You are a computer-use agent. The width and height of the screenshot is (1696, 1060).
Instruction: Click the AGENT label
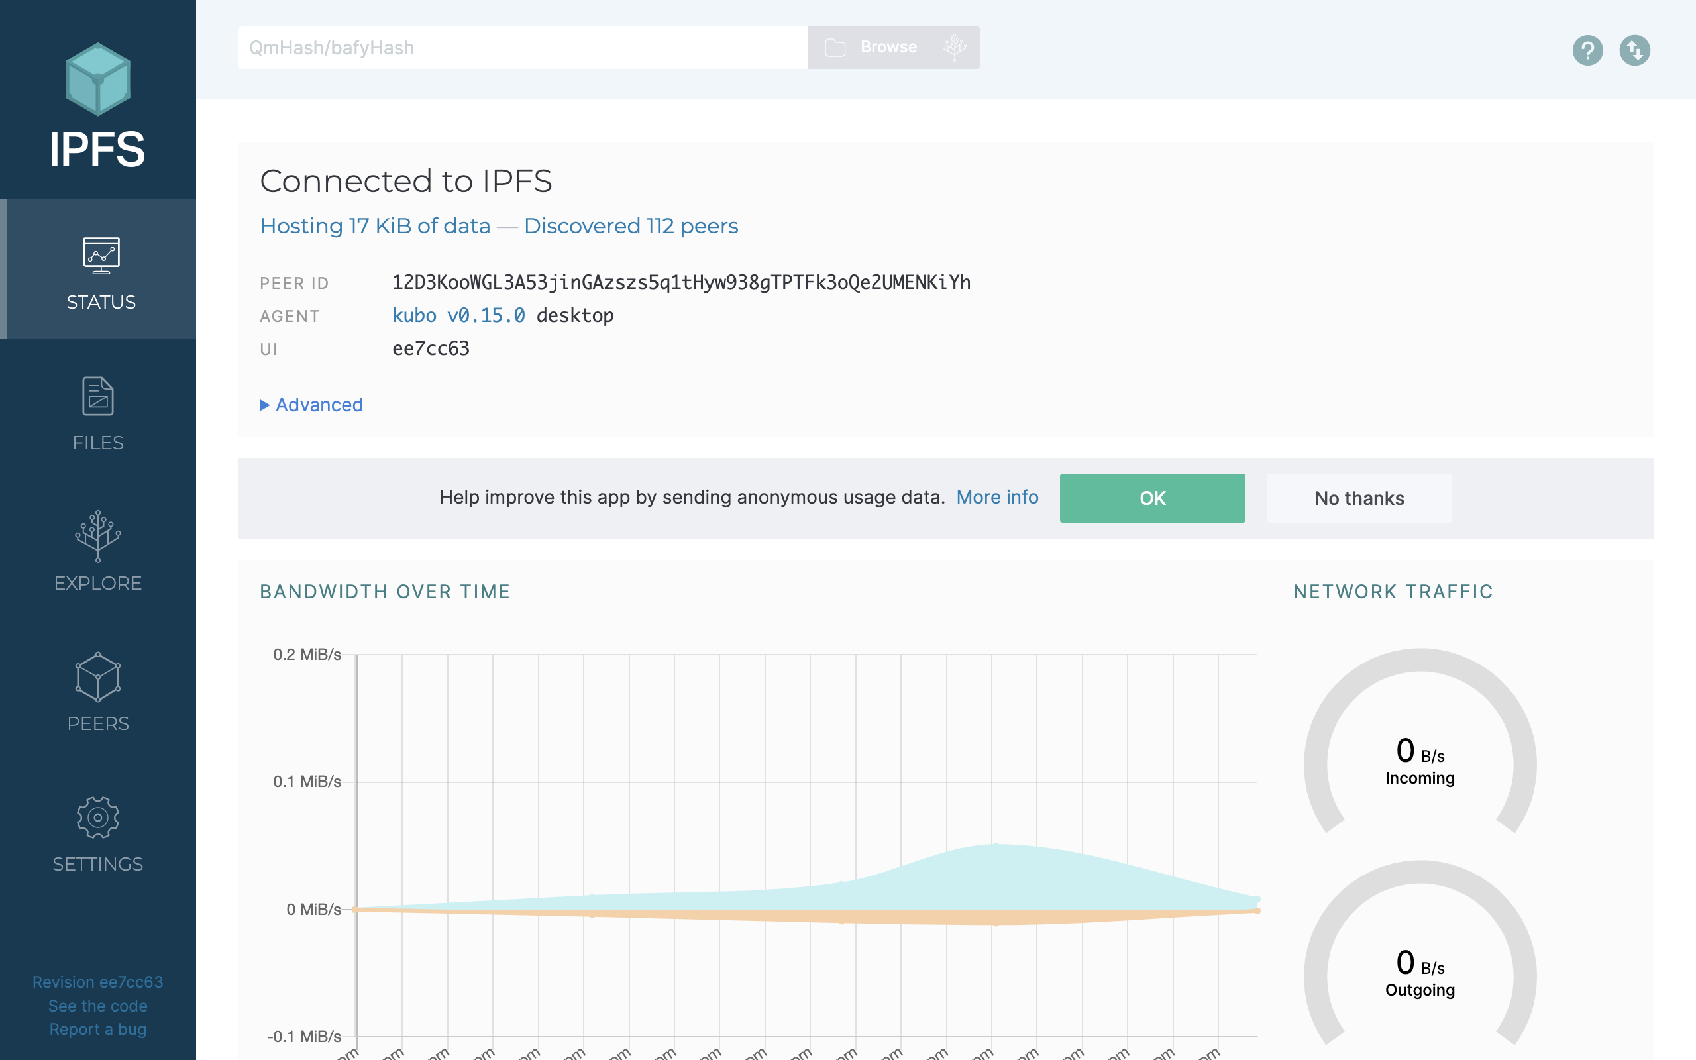pyautogui.click(x=290, y=316)
